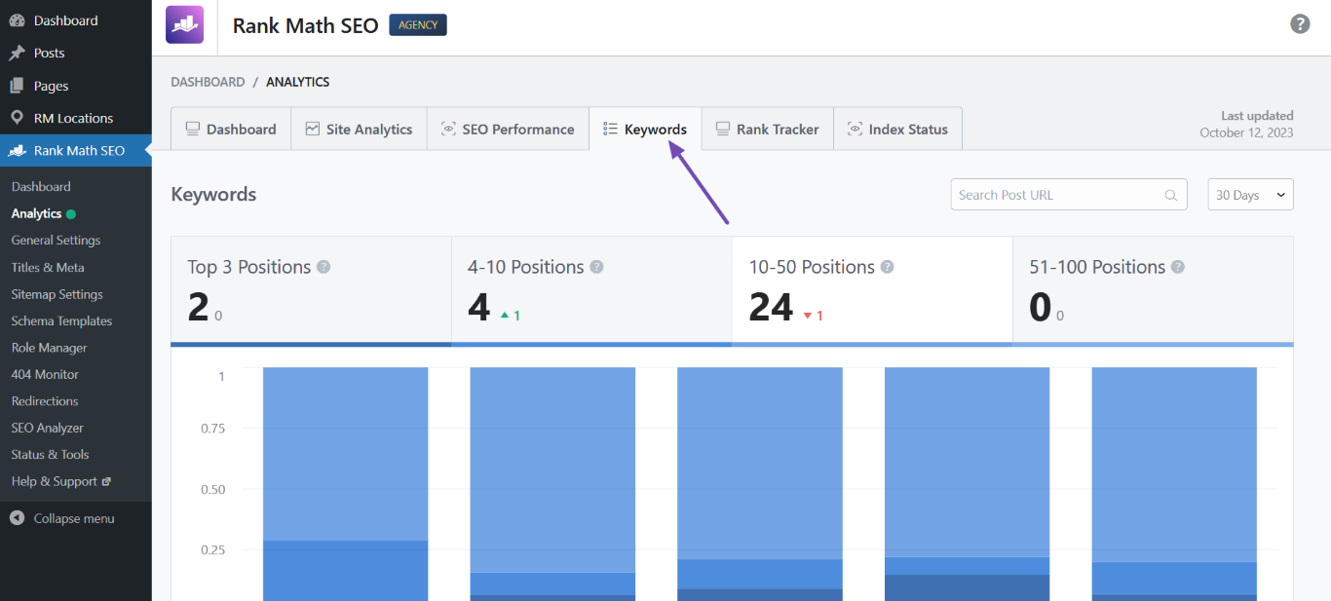Click the Keywords section heading
This screenshot has width=1331, height=601.
213,194
